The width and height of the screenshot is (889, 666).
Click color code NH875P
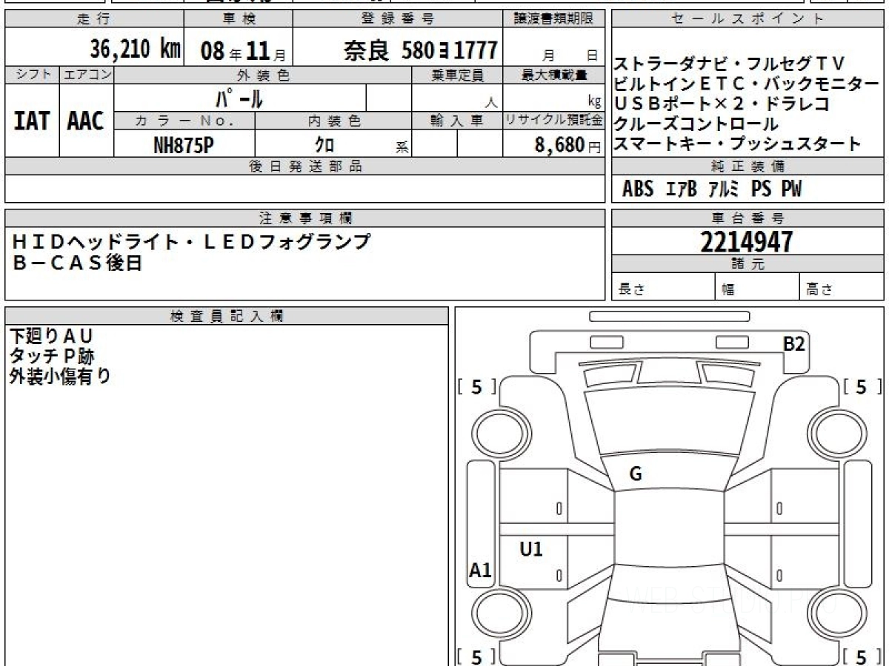point(184,145)
